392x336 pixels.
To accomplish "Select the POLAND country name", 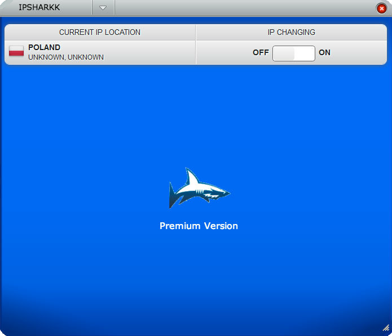I will (44, 47).
